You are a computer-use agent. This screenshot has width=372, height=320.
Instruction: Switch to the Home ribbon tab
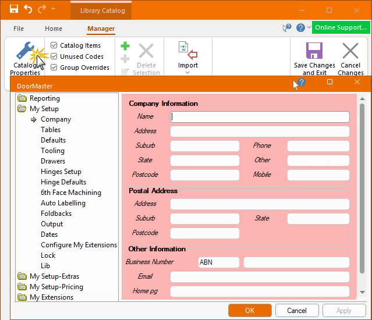click(x=54, y=29)
